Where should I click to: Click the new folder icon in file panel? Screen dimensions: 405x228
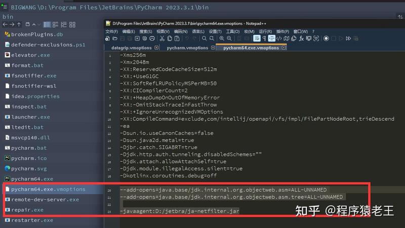point(28,24)
